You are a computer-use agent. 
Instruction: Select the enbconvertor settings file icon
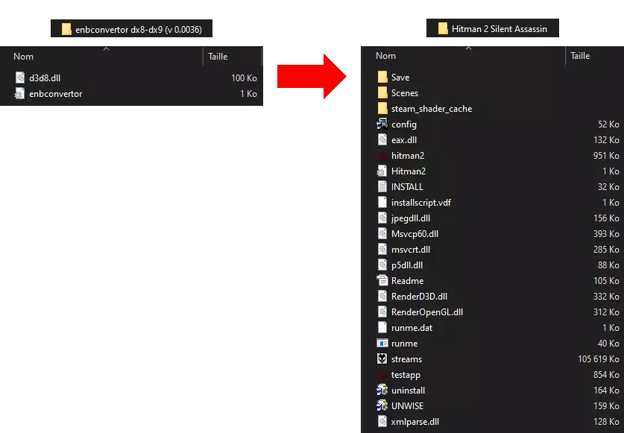[x=19, y=93]
